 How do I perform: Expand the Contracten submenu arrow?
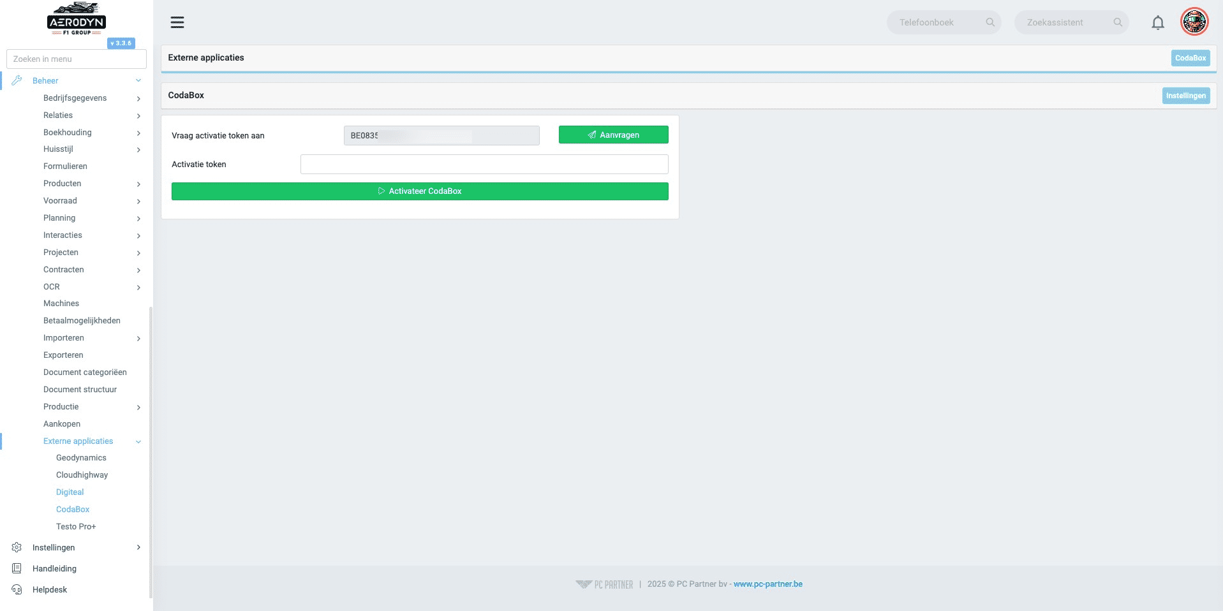click(138, 270)
